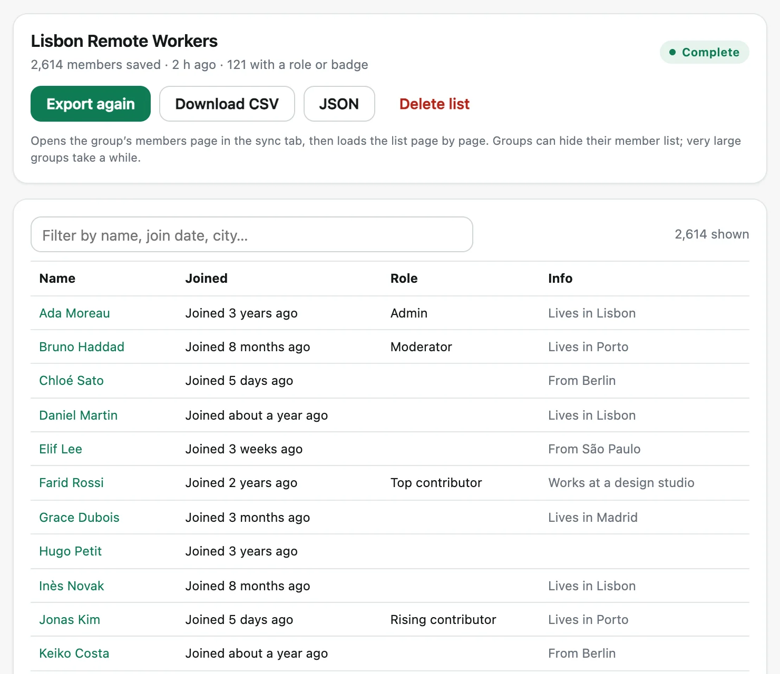The image size is (780, 674).
Task: Click "Works at a design studio" info
Action: click(x=621, y=483)
